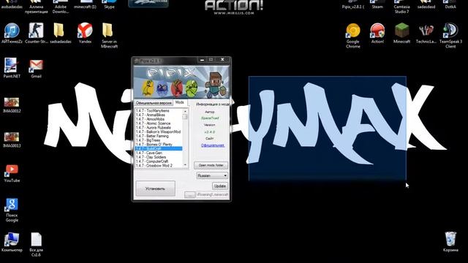Select '1.4.7 - AnimalBikes' in mod list
This screenshot has width=468, height=263.
pyautogui.click(x=159, y=115)
